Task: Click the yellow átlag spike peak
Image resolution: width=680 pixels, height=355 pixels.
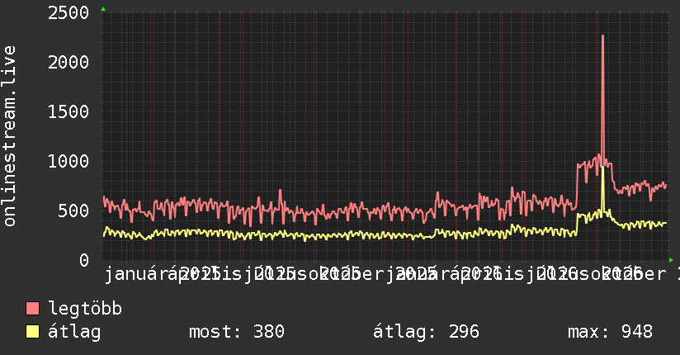Action: point(602,168)
